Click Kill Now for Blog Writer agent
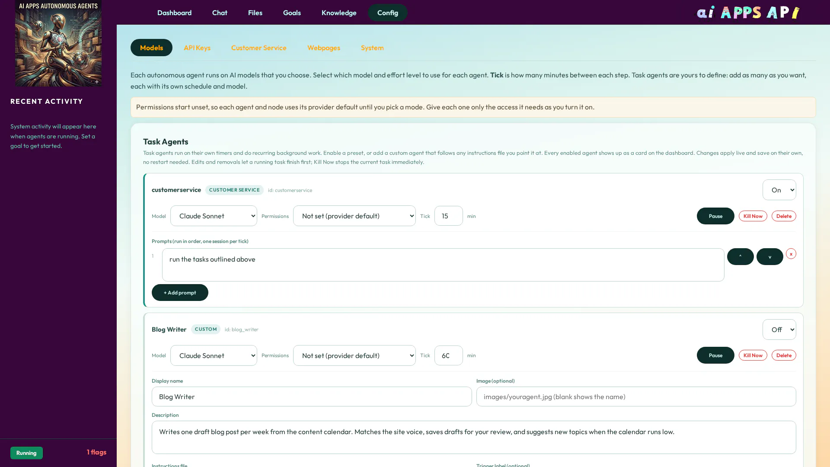 pyautogui.click(x=753, y=355)
